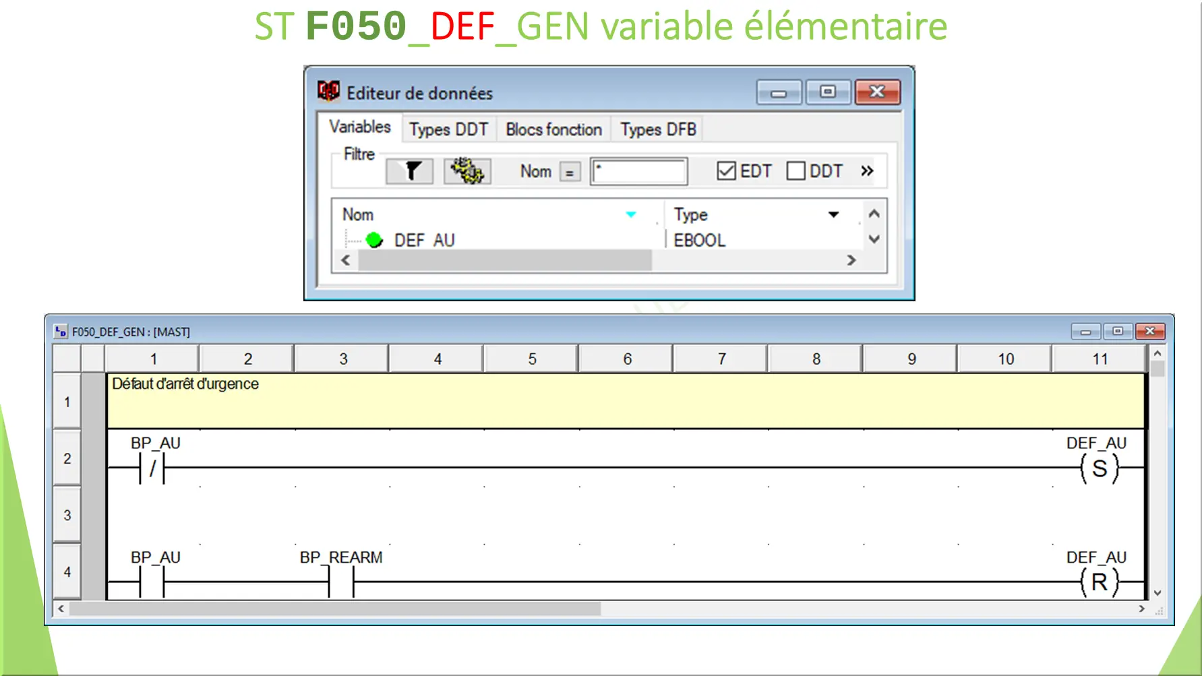Switch to the Types DDT tab
The image size is (1202, 676).
click(x=448, y=129)
